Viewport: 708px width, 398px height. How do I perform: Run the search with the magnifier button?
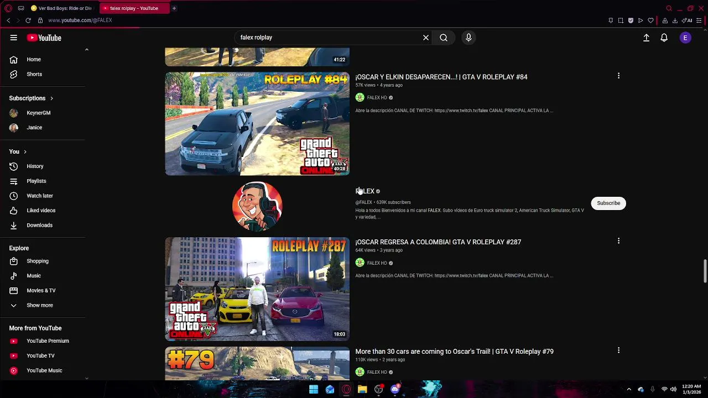(x=444, y=38)
